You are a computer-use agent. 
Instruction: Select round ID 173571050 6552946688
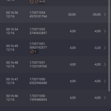(x=38, y=81)
